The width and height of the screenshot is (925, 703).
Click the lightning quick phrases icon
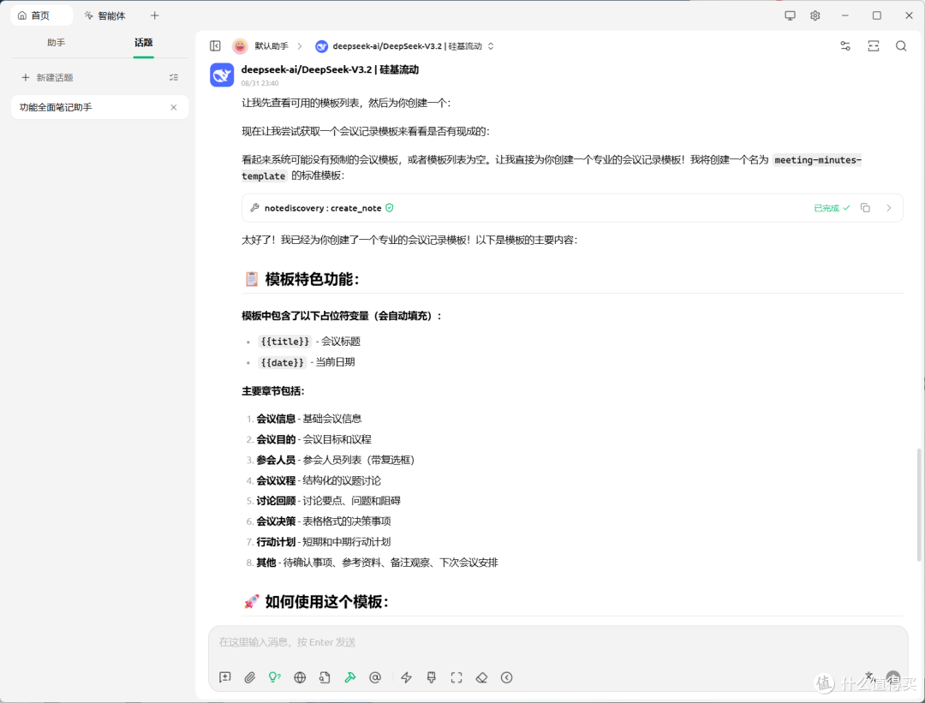coord(407,677)
